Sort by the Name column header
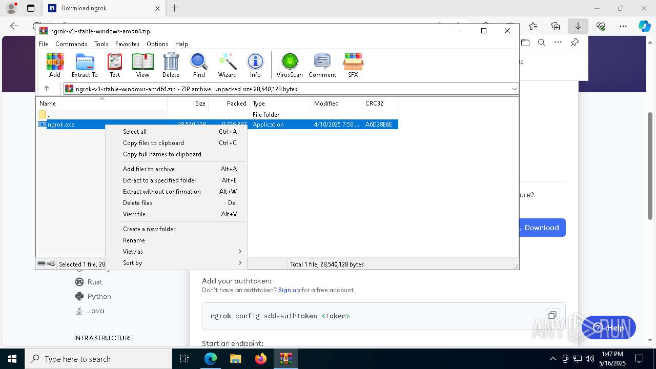The width and height of the screenshot is (656, 369). 102,103
